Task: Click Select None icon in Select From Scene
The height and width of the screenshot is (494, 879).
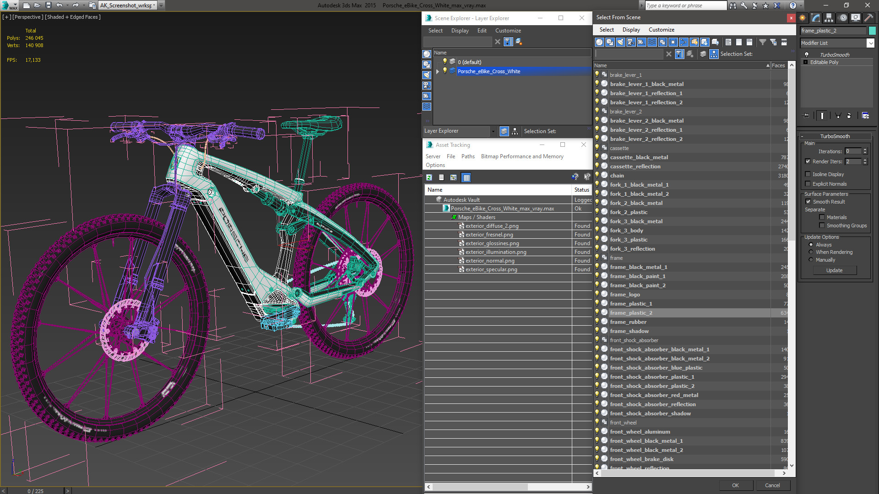Action: point(739,42)
